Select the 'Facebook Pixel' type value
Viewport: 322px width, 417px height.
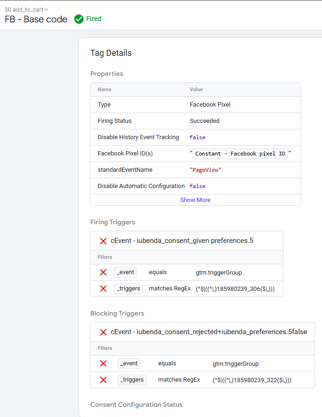(x=210, y=105)
